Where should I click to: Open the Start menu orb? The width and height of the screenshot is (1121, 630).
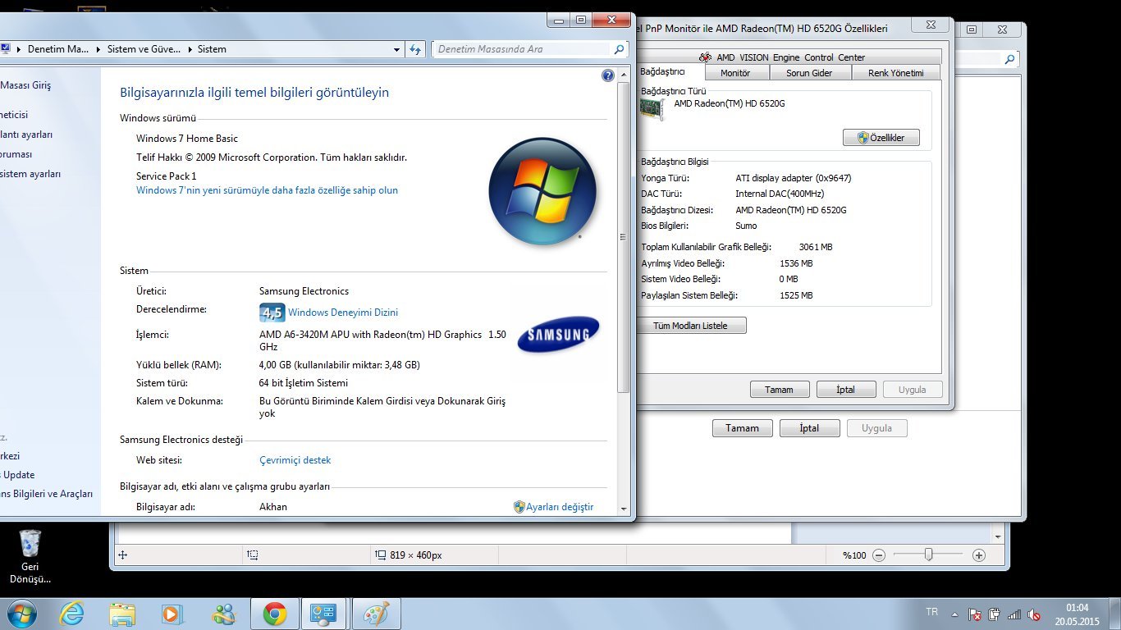21,614
